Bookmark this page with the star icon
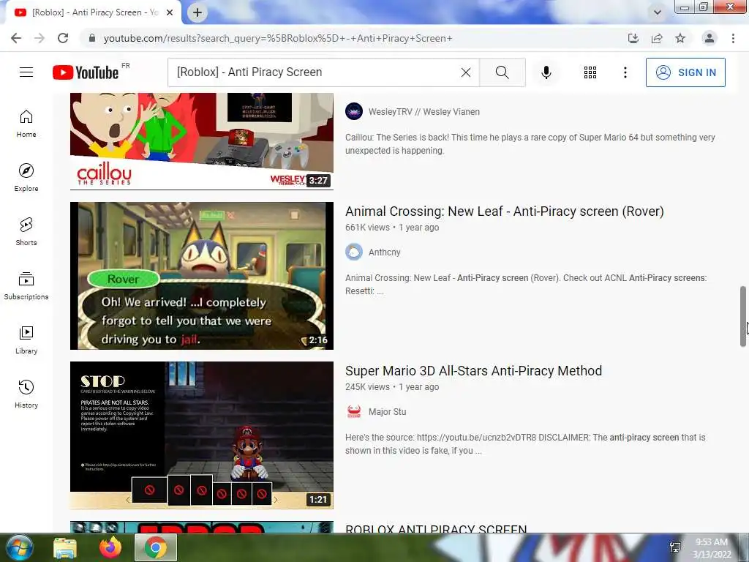 [x=680, y=38]
